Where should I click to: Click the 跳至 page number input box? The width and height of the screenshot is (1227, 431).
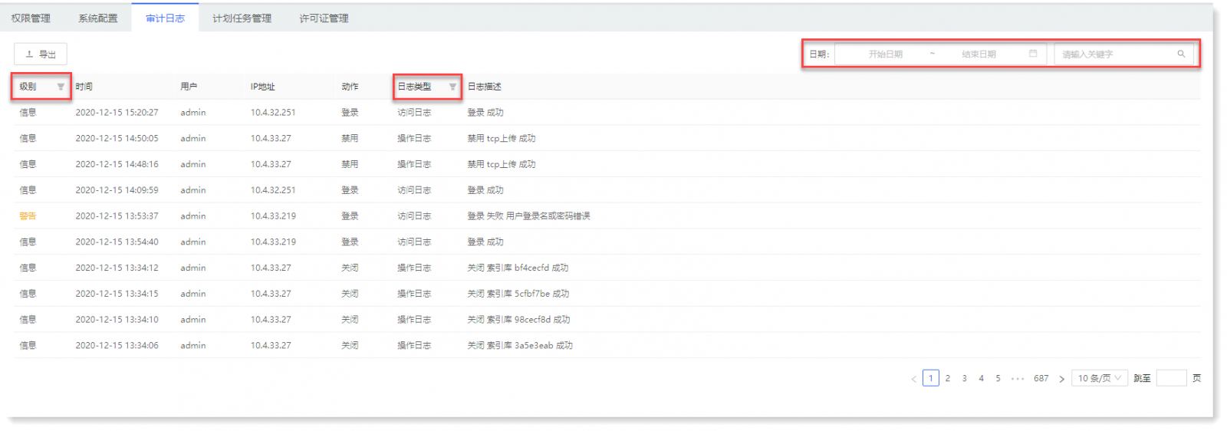coord(1170,378)
